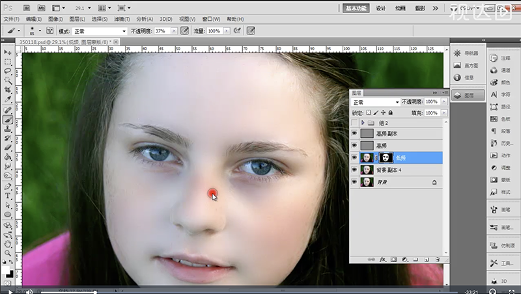Screen dimensions: 521x294
Task: Select the Paint Bucket tool
Action: click(x=8, y=157)
